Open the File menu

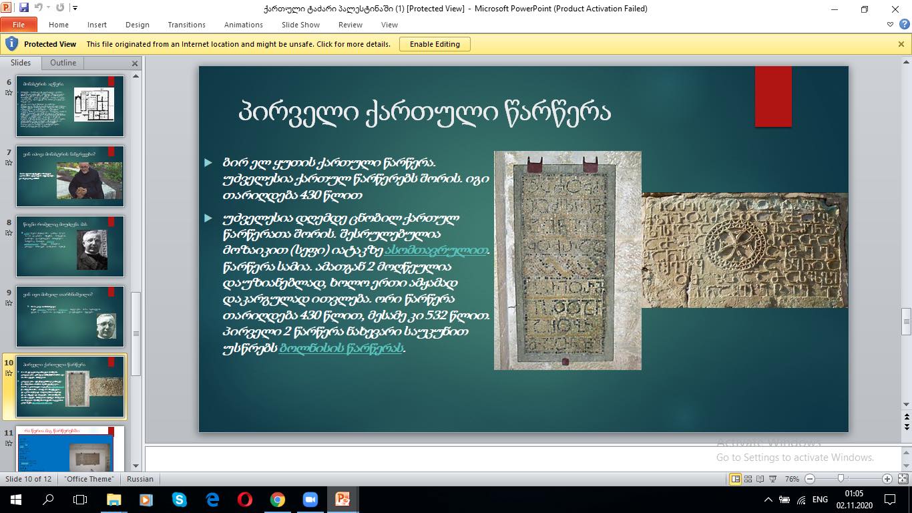point(19,25)
